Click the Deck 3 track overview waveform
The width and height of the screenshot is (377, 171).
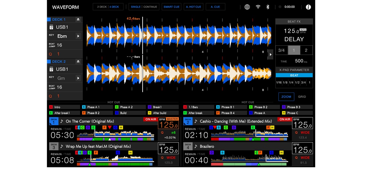115,159
